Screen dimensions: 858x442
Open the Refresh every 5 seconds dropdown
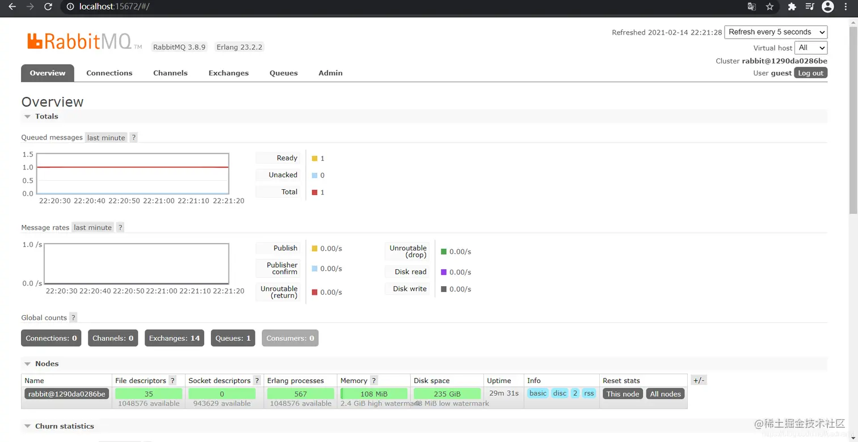point(776,32)
